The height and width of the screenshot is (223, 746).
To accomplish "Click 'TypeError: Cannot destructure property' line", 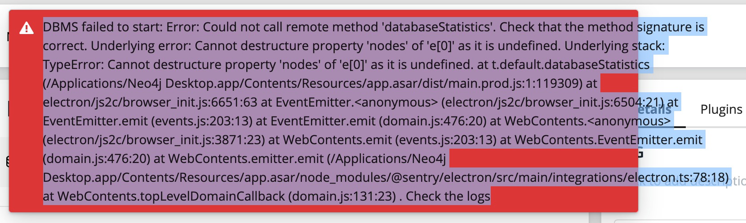I will 160,65.
